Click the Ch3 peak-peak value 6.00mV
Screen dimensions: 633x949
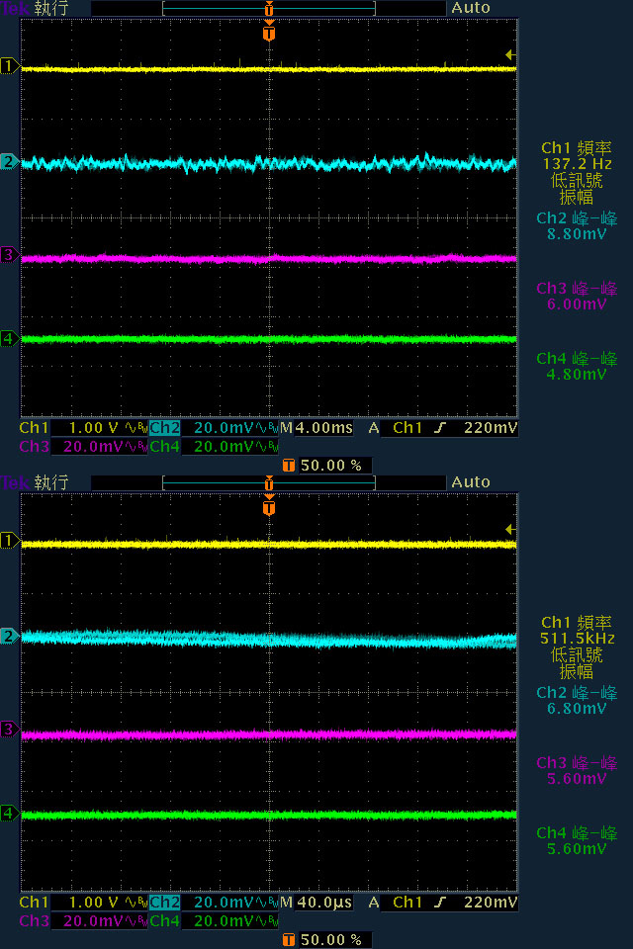pos(577,304)
